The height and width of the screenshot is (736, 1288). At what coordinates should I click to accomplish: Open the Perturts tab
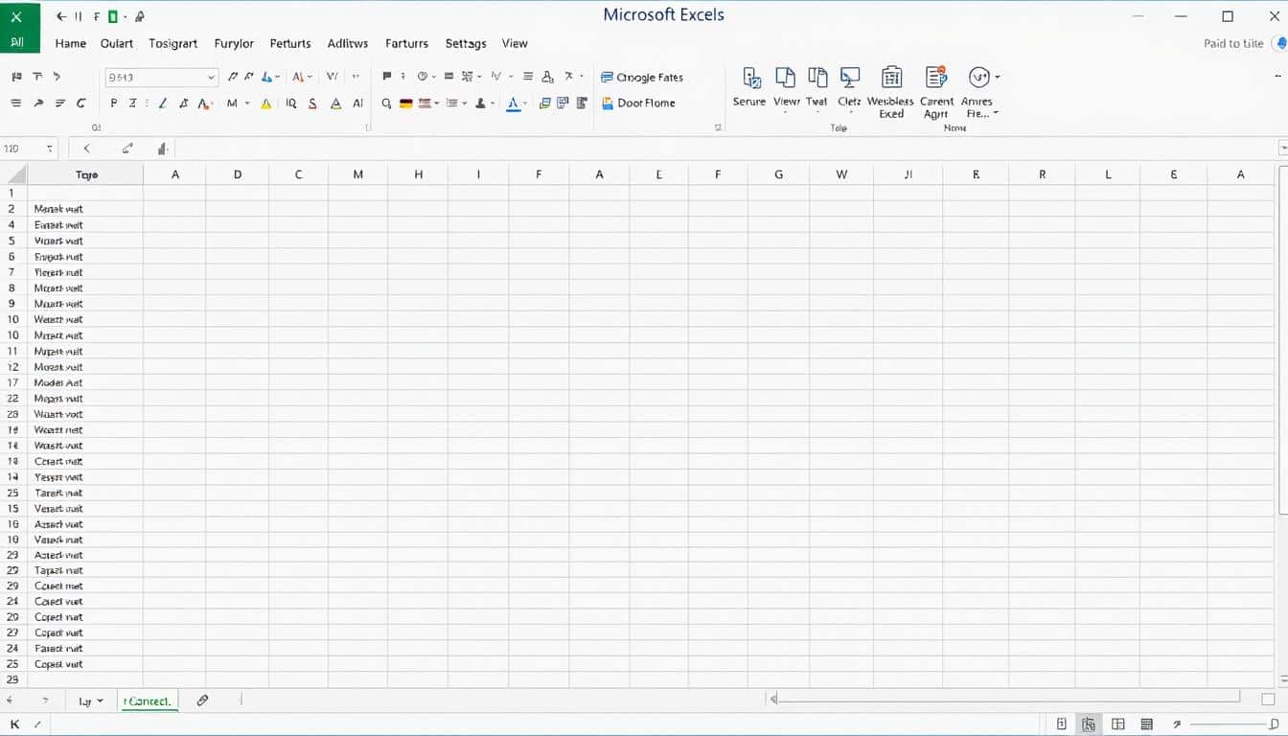pyautogui.click(x=290, y=43)
